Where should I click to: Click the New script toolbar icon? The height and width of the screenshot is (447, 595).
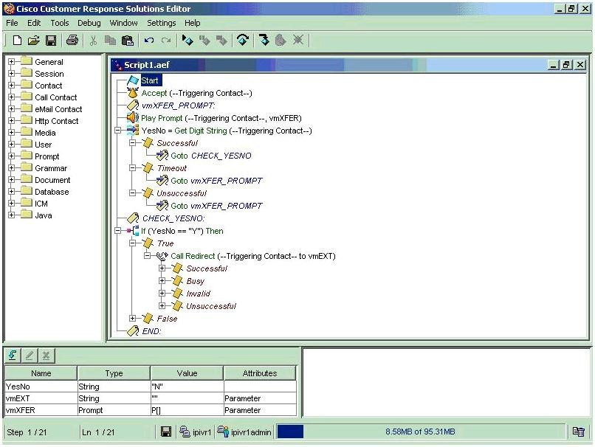coord(17,40)
